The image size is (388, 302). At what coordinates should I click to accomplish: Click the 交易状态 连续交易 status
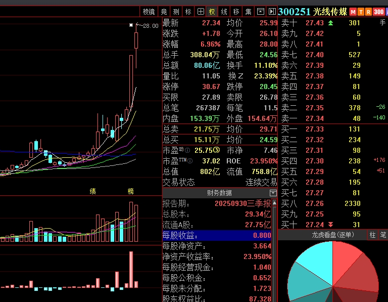tap(220, 182)
